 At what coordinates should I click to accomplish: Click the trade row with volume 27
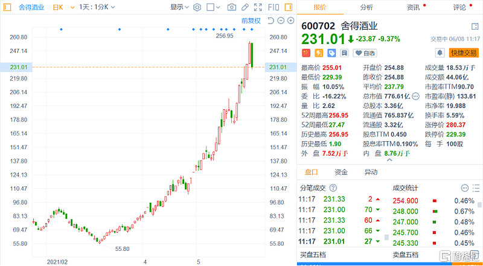coord(340,241)
